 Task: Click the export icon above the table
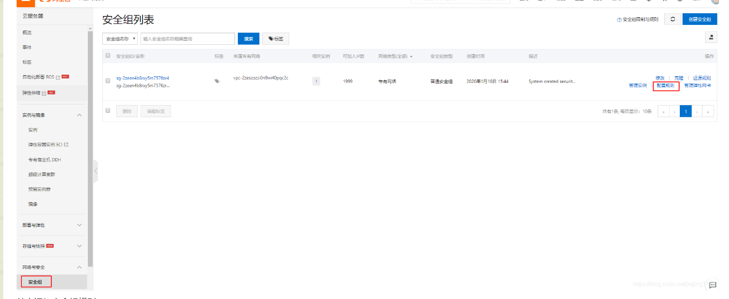[711, 37]
